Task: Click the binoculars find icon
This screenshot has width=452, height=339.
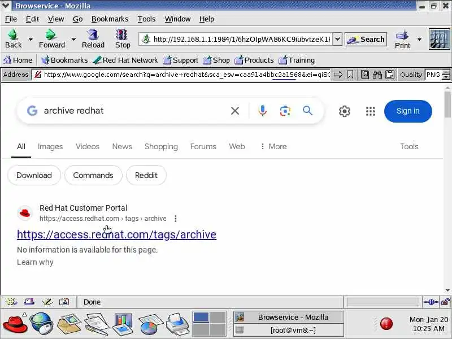Action: pyautogui.click(x=377, y=75)
